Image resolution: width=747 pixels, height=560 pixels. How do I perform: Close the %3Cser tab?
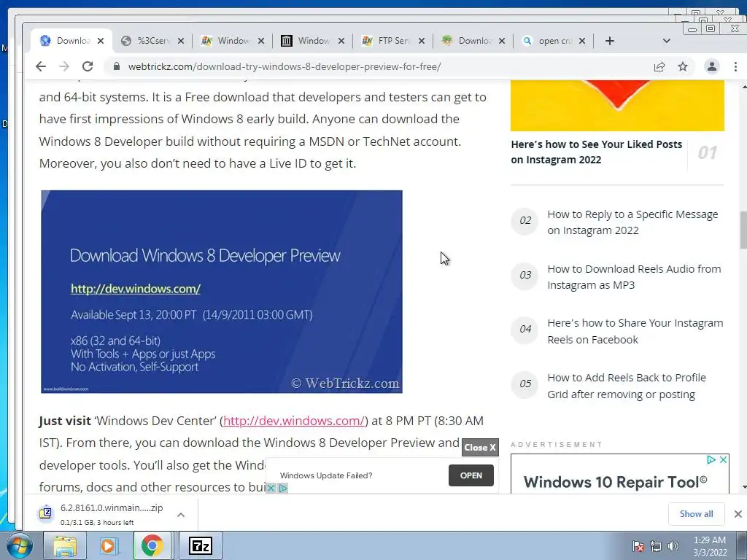pyautogui.click(x=181, y=41)
